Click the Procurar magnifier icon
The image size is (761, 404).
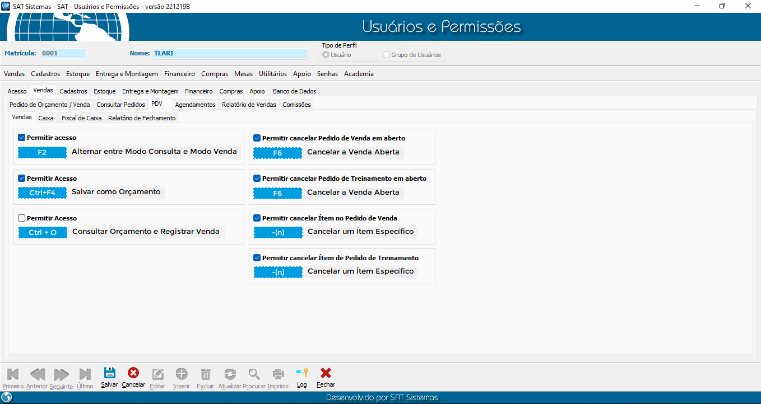click(254, 374)
